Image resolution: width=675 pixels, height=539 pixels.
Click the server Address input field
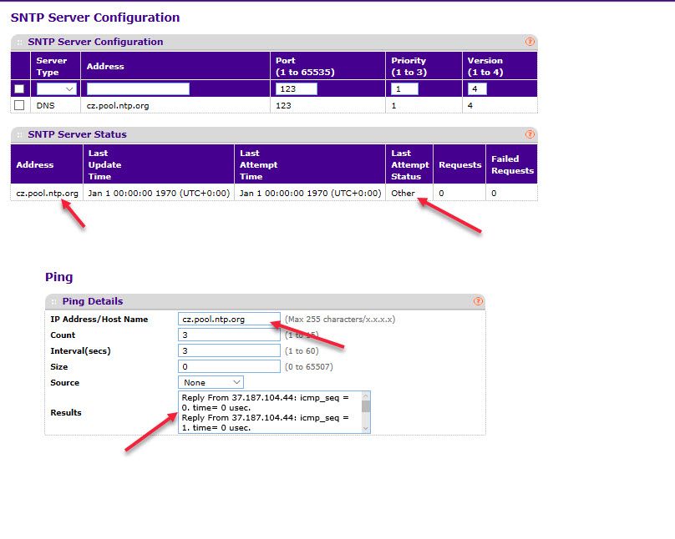tap(138, 89)
